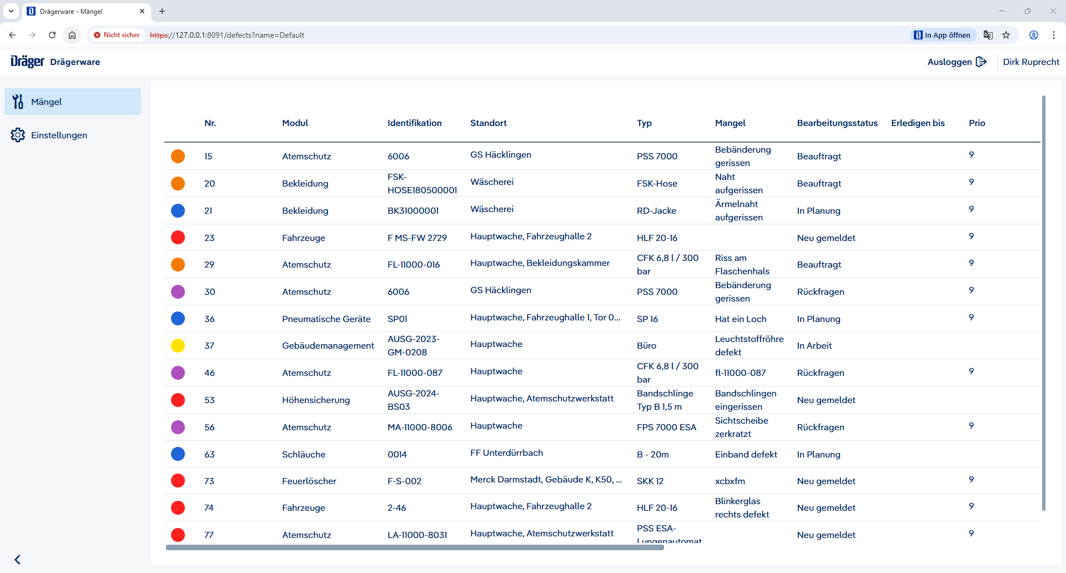Screen dimensions: 1066x573
Task: Open the tab search dropdown
Action: tap(11, 11)
